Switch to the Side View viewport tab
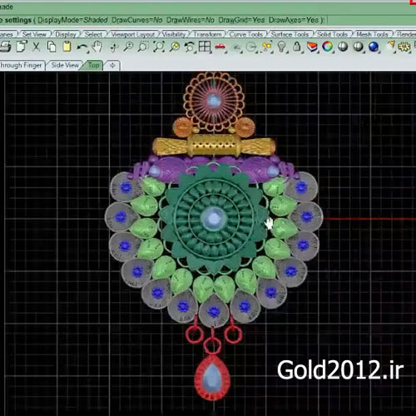This screenshot has height=416, width=416. click(x=65, y=66)
